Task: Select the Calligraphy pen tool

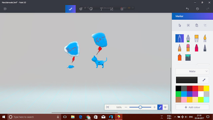Action: coord(188,38)
